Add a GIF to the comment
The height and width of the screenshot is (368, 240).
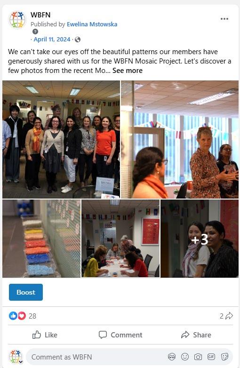pyautogui.click(x=211, y=357)
